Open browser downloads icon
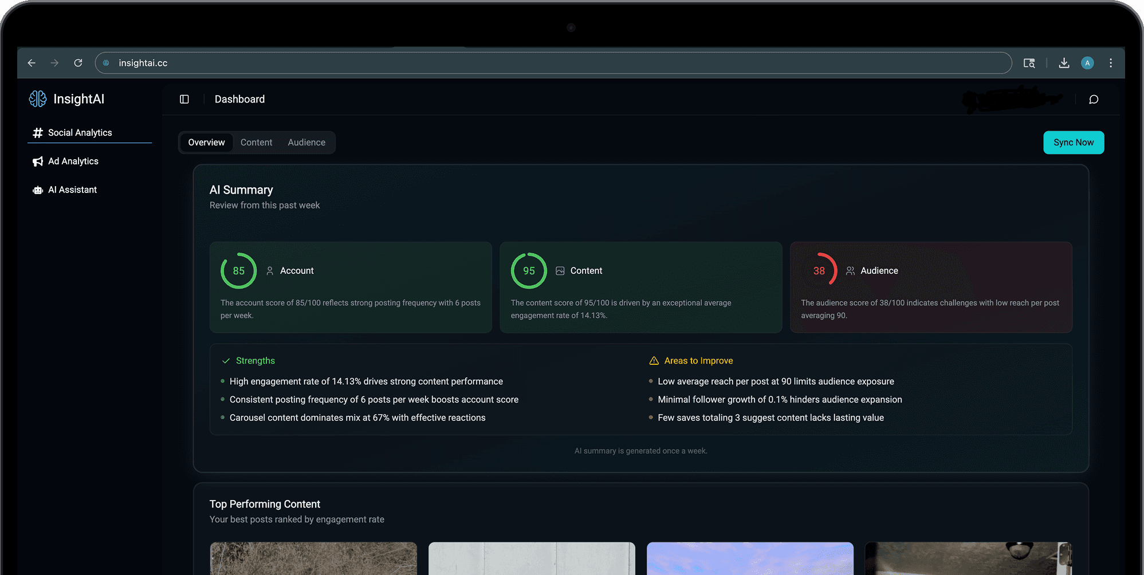 click(1064, 63)
